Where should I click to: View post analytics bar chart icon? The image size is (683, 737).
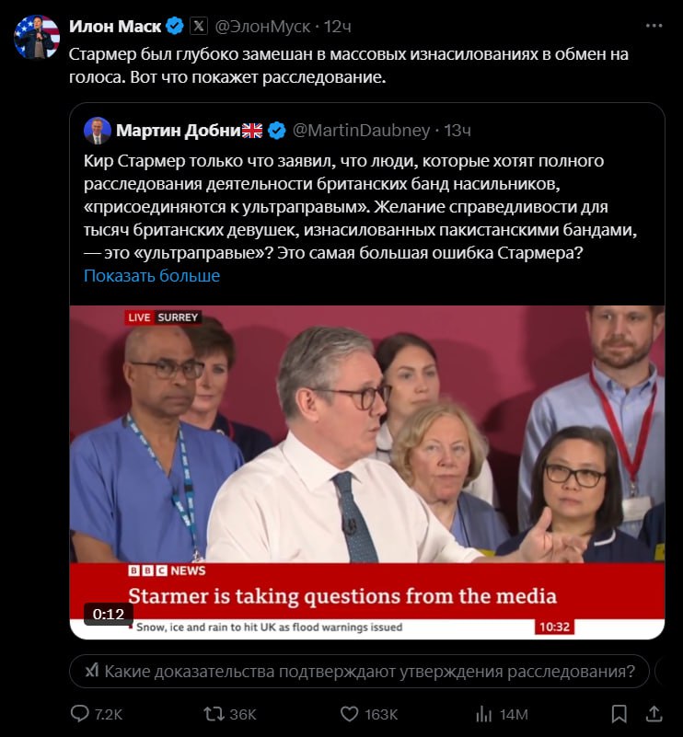(483, 714)
